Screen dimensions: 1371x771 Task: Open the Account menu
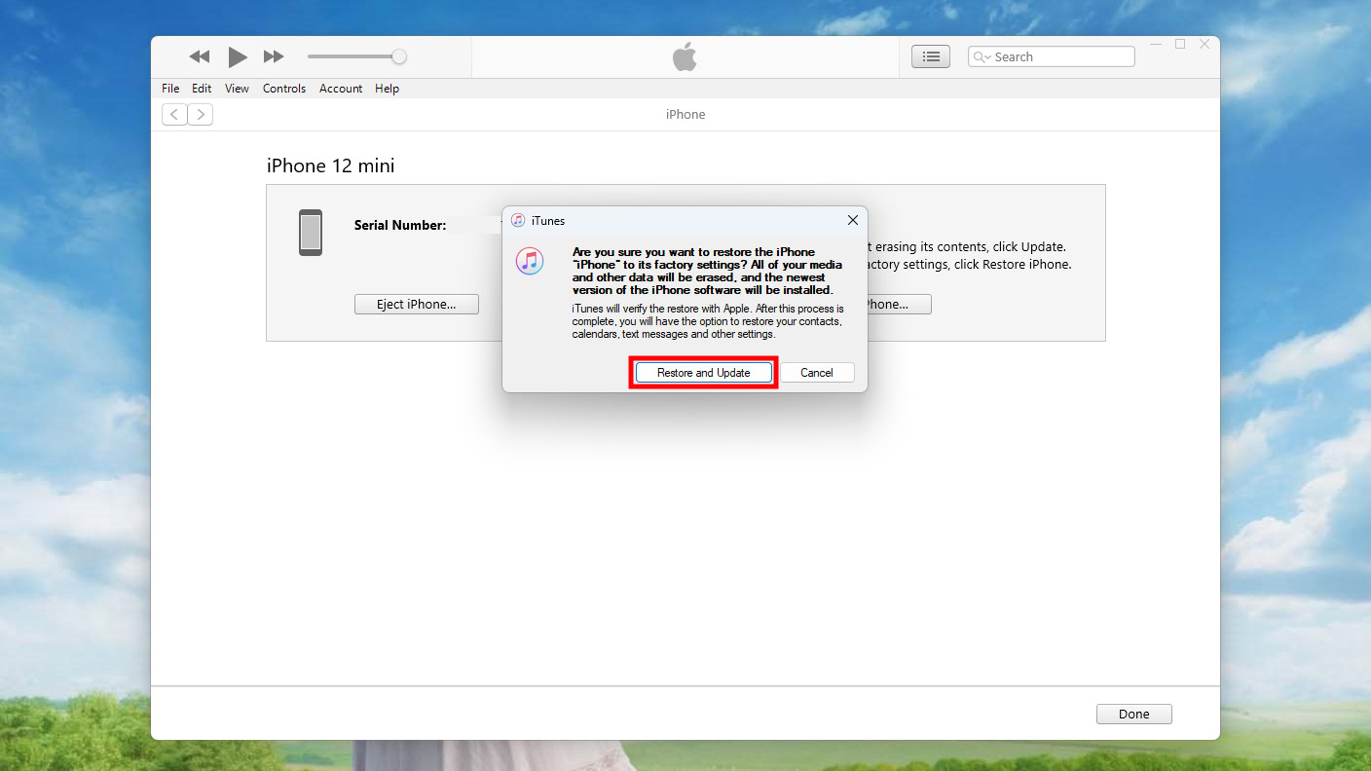[341, 89]
